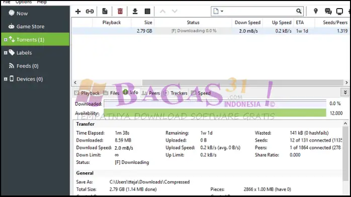
Task: Open the Options menu
Action: pos(24,2)
